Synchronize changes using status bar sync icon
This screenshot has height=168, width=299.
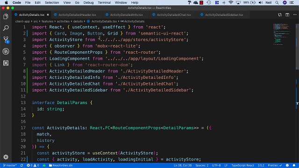click(x=22, y=165)
